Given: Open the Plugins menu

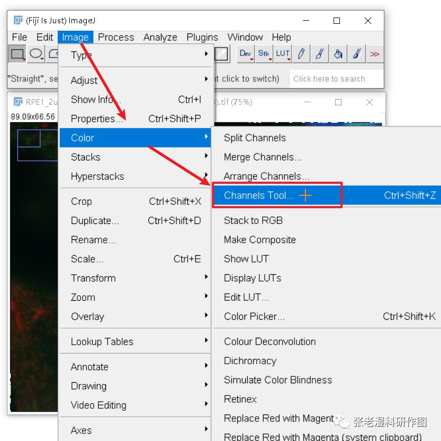Looking at the screenshot, I should pos(202,37).
